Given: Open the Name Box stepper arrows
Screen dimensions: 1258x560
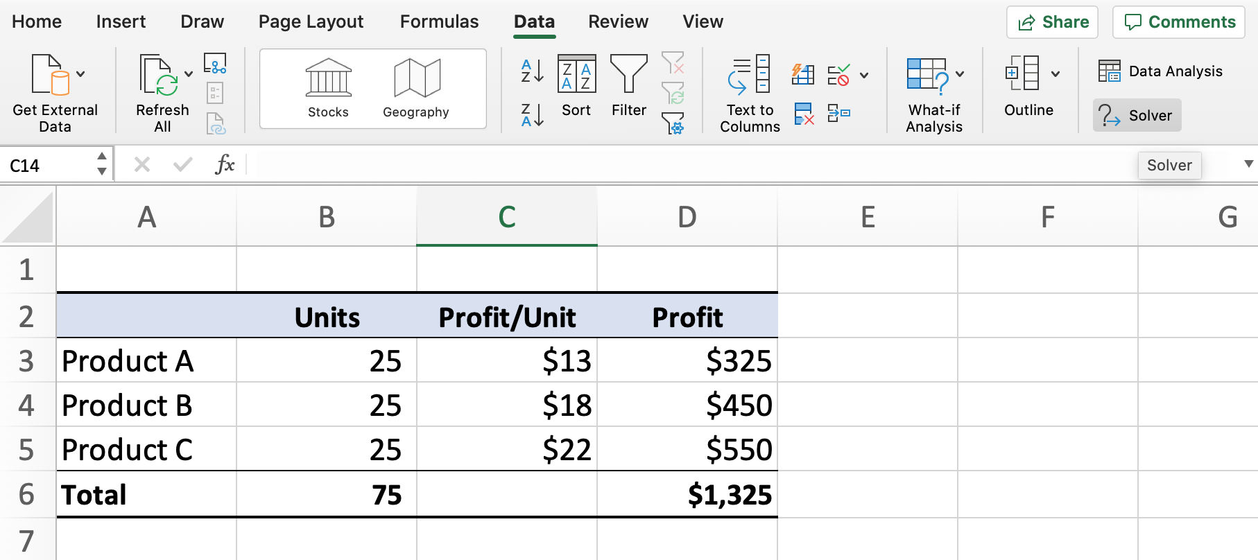Looking at the screenshot, I should click(102, 164).
